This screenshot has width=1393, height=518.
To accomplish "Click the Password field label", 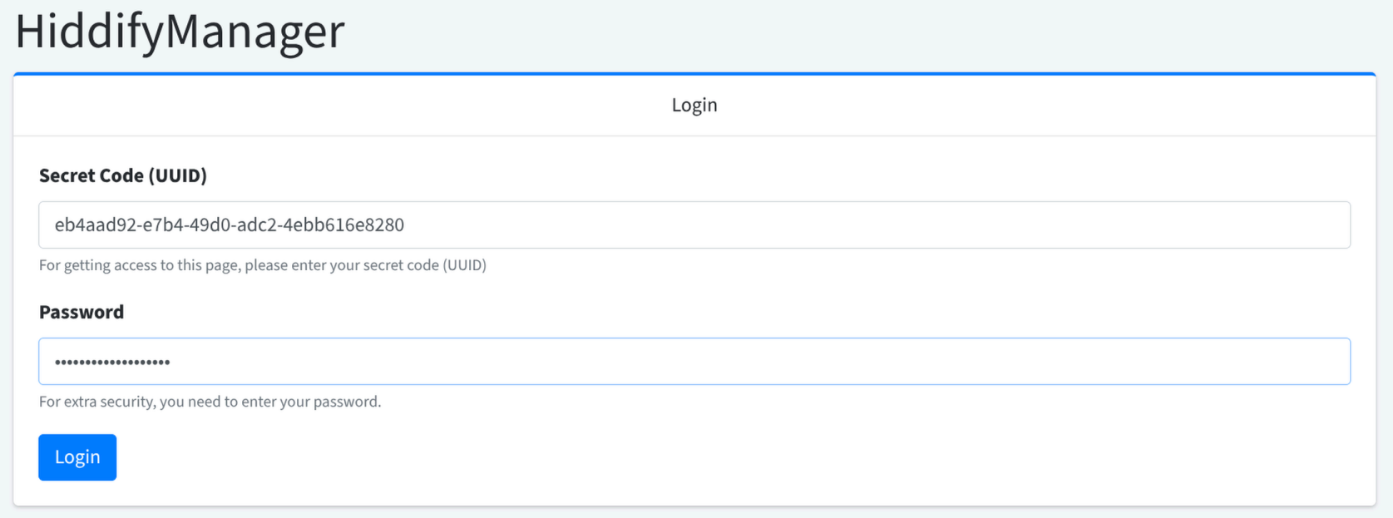I will pyautogui.click(x=81, y=312).
